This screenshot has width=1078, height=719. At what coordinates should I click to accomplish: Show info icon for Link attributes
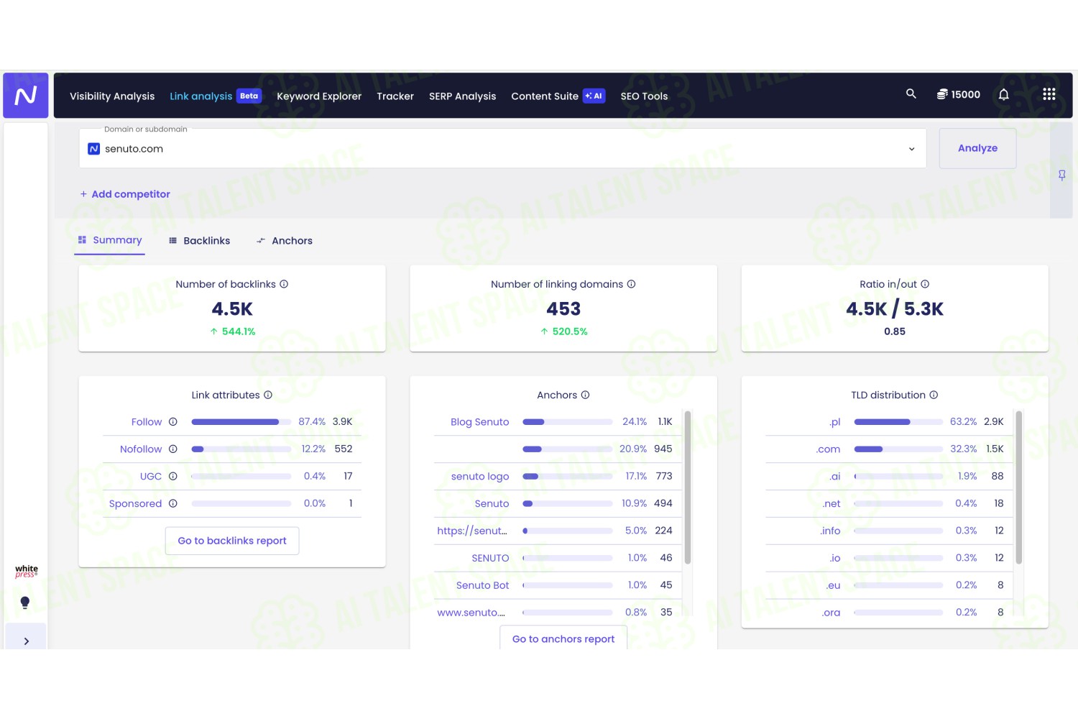click(268, 395)
